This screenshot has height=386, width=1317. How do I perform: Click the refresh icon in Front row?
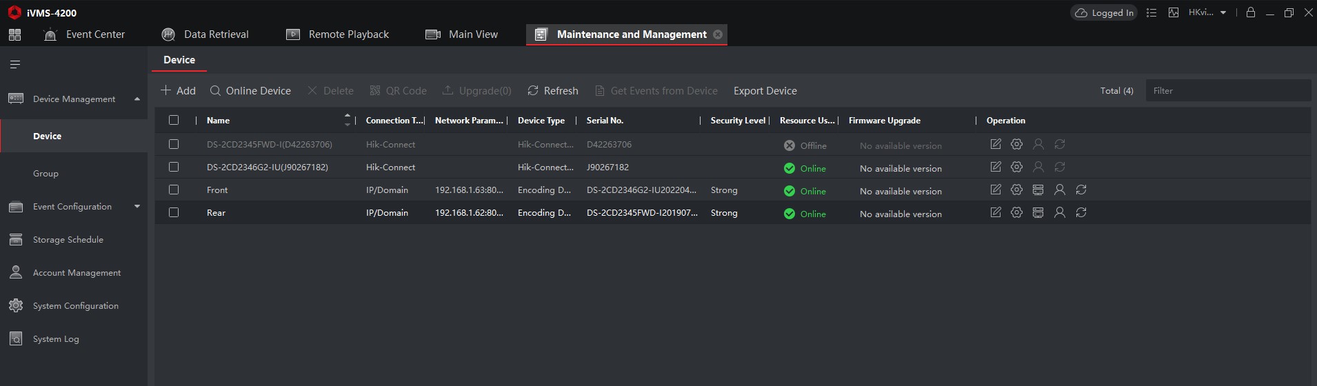coord(1080,190)
